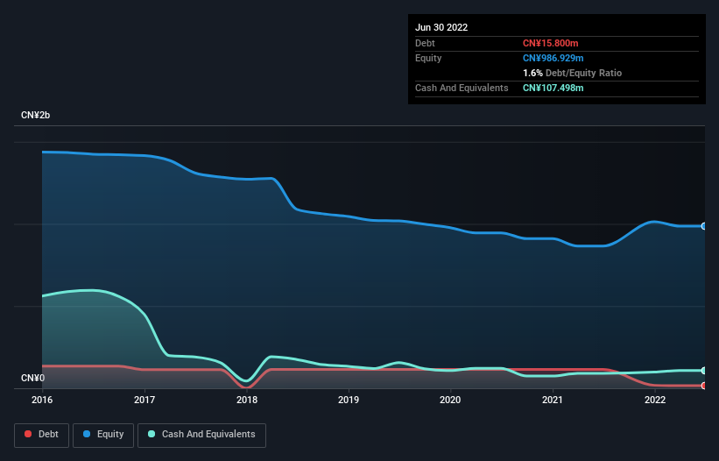
Task: Click the CN¥107.498m cash value
Action: [553, 88]
